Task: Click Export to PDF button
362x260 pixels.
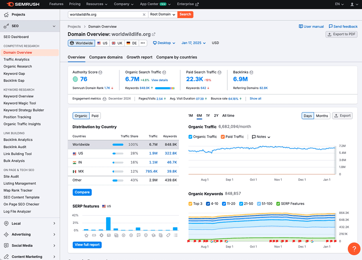Action: pyautogui.click(x=341, y=35)
